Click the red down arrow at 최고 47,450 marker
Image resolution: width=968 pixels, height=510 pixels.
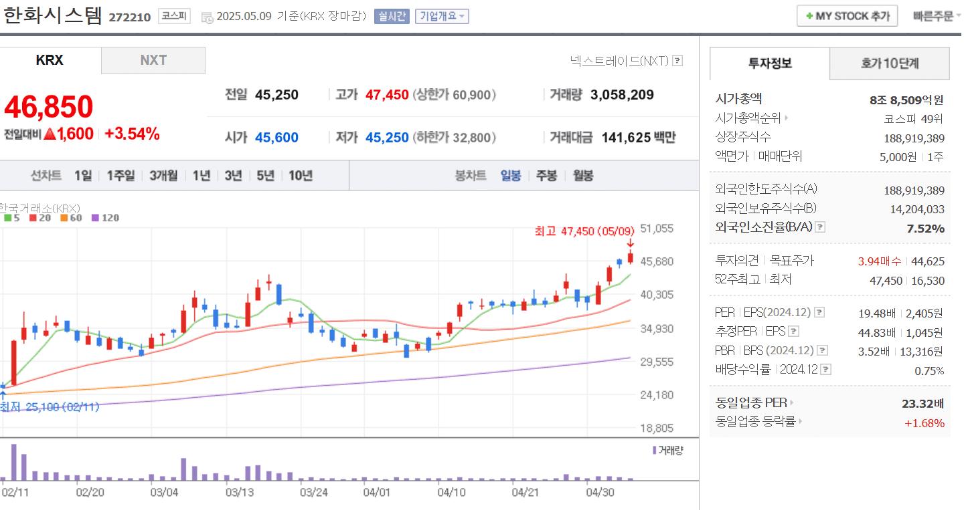[x=631, y=244]
